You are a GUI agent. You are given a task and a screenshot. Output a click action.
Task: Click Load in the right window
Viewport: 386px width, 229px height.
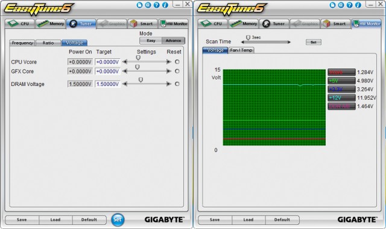point(248,219)
